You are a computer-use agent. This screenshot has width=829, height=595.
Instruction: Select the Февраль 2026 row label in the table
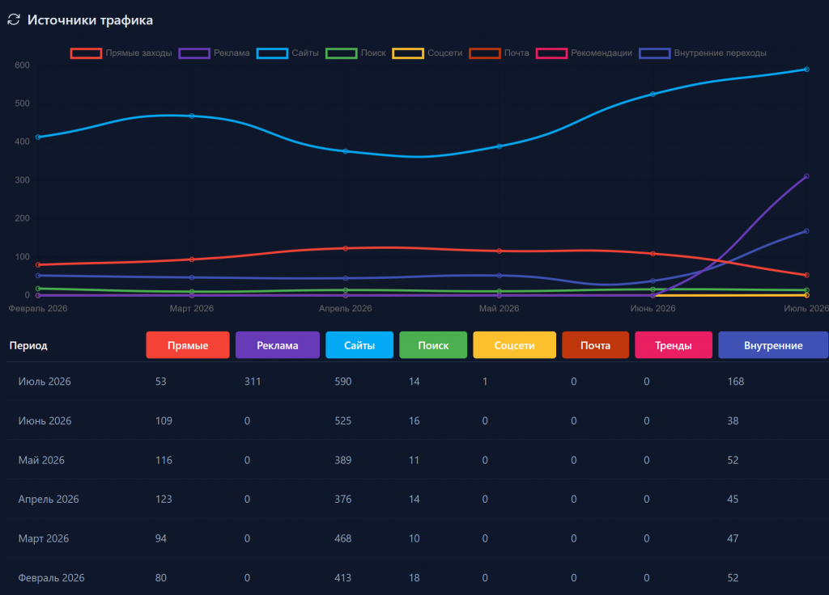point(51,578)
